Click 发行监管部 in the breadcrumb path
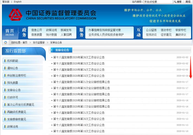This screenshot has height=135, width=193. point(39,43)
